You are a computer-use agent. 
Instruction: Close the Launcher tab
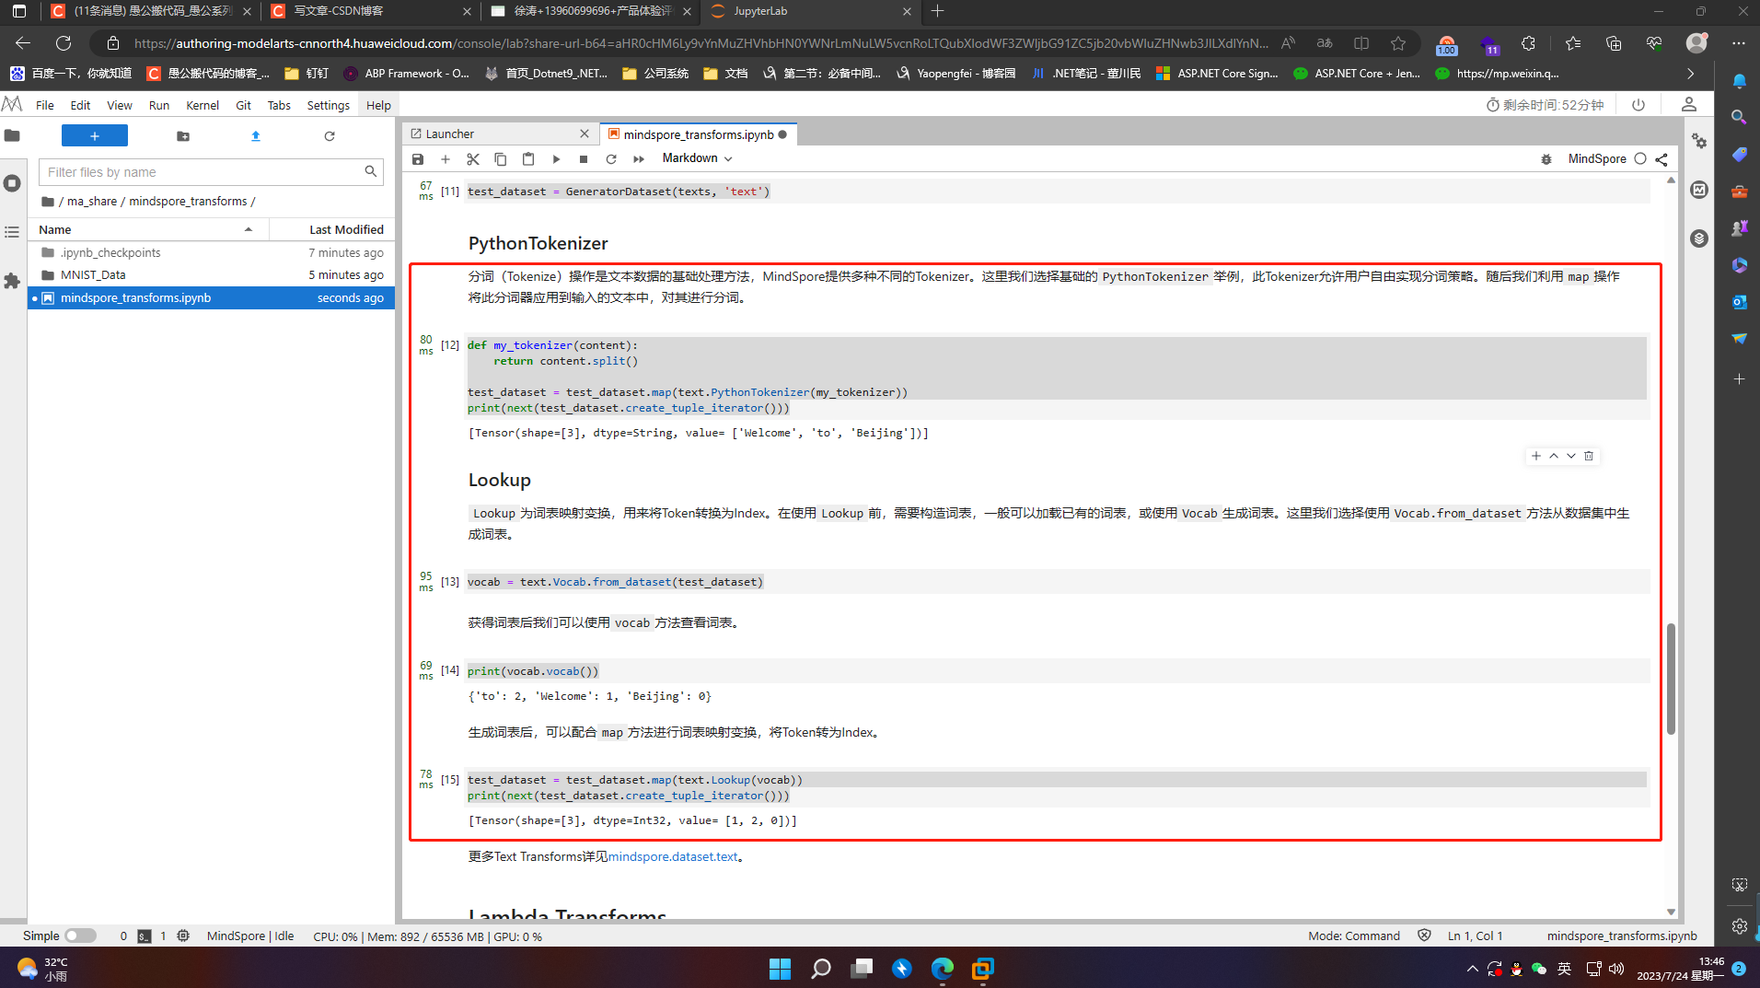[584, 134]
